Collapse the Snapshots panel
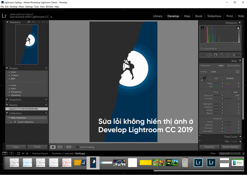Screen dimensions: 247x175 pyautogui.click(x=7, y=99)
